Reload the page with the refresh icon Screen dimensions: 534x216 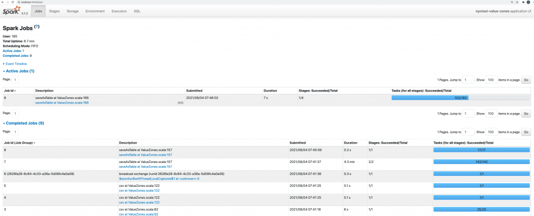(13, 2)
